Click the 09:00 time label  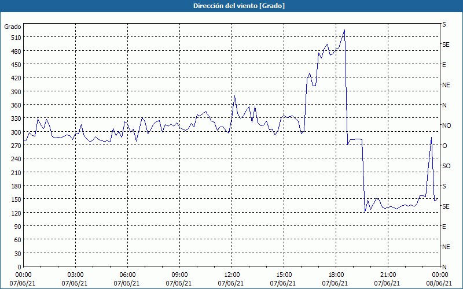179,275
